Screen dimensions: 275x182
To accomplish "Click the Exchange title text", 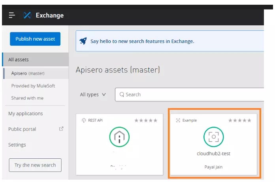I will [50, 15].
